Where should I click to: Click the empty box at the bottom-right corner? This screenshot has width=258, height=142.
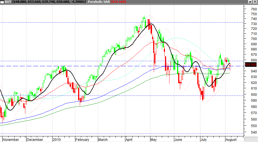click(x=251, y=139)
